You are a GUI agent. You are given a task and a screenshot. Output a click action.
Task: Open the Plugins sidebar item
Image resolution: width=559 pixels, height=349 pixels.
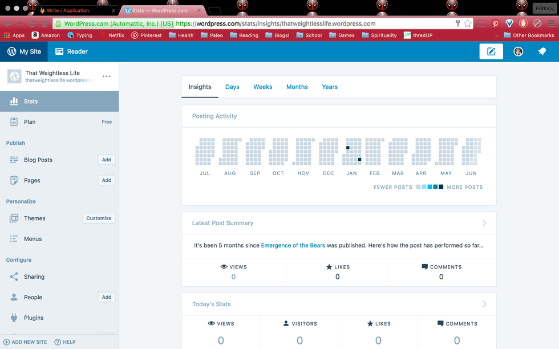pos(34,318)
